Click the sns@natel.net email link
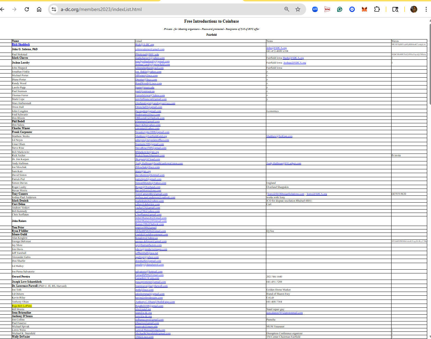 (x=143, y=309)
